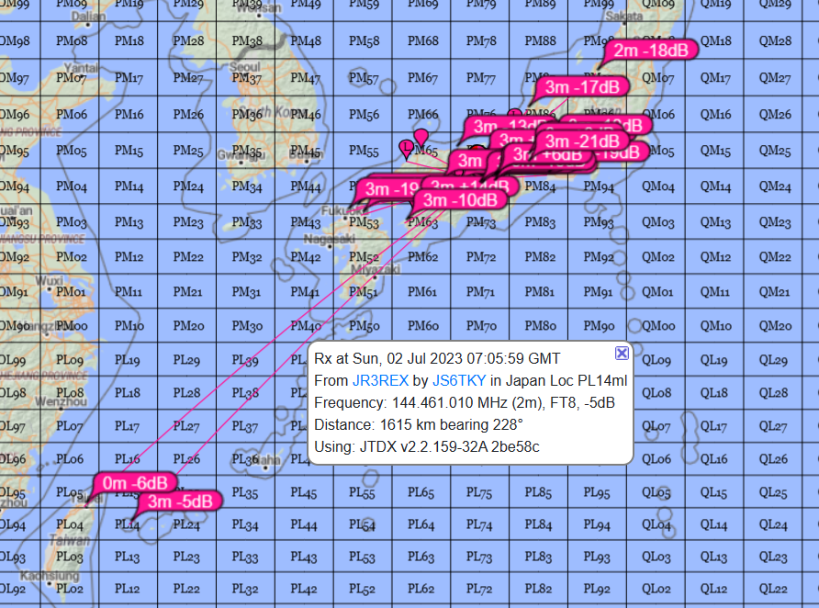Click the PM17 grid square label
Screen dimensions: 819x608
point(129,78)
